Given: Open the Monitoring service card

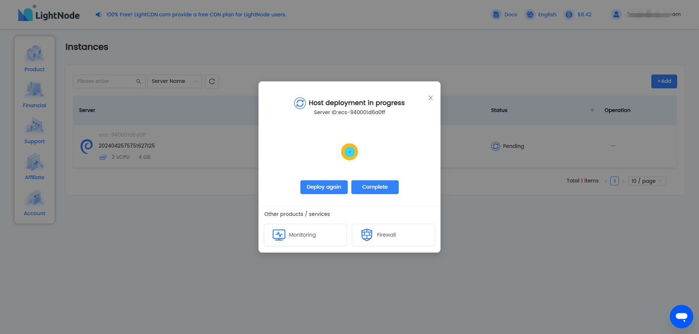Looking at the screenshot, I should [305, 235].
